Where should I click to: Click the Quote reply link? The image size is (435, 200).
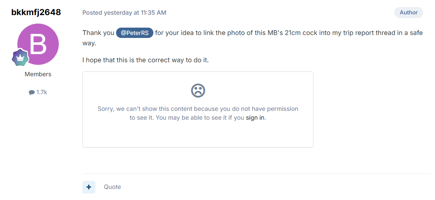tap(112, 187)
